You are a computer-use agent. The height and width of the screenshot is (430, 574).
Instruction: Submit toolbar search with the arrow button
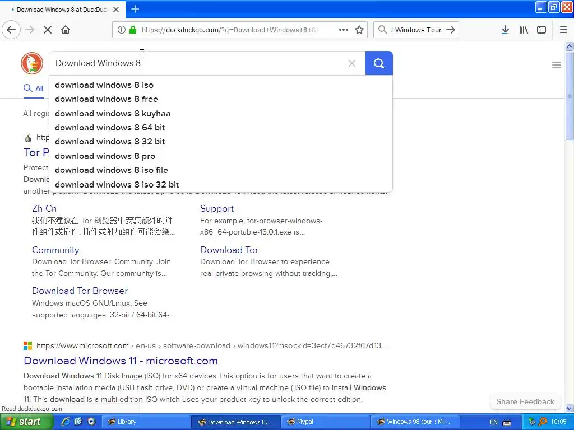pos(451,30)
